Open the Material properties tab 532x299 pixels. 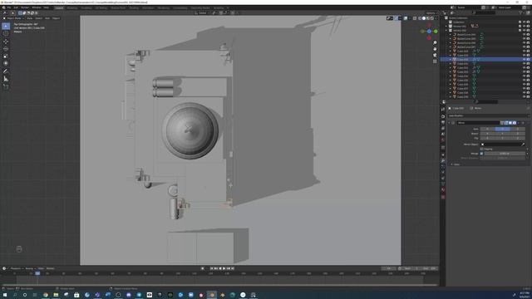click(443, 190)
